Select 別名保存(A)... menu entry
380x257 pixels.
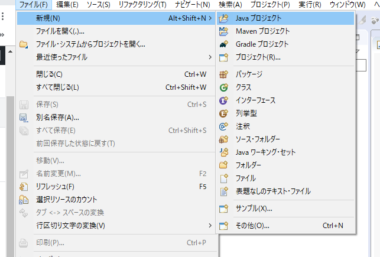(58, 118)
